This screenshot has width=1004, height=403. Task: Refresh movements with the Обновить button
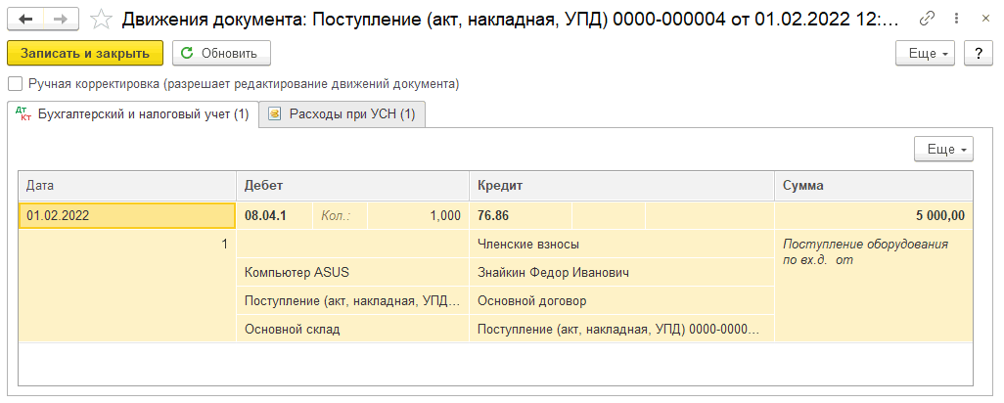coord(222,54)
